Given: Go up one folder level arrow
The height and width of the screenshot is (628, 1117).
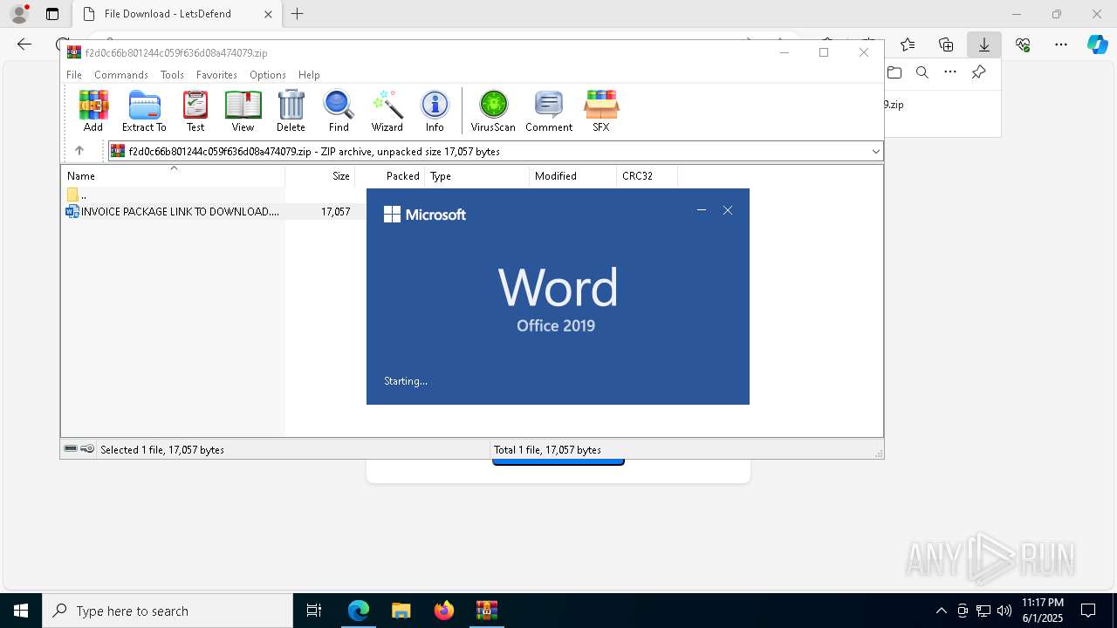Looking at the screenshot, I should tap(79, 151).
